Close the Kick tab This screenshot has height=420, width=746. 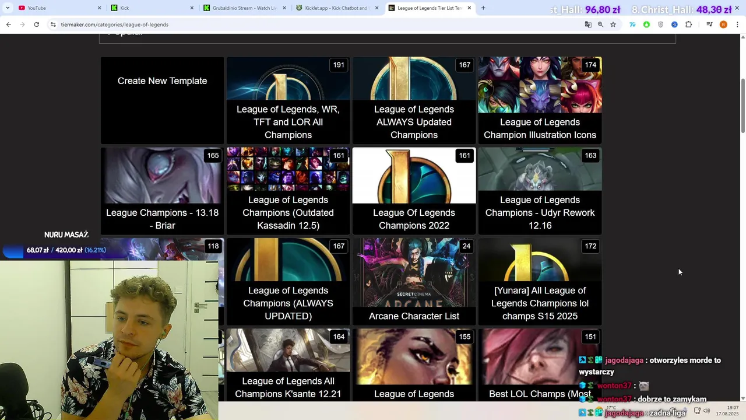click(192, 8)
